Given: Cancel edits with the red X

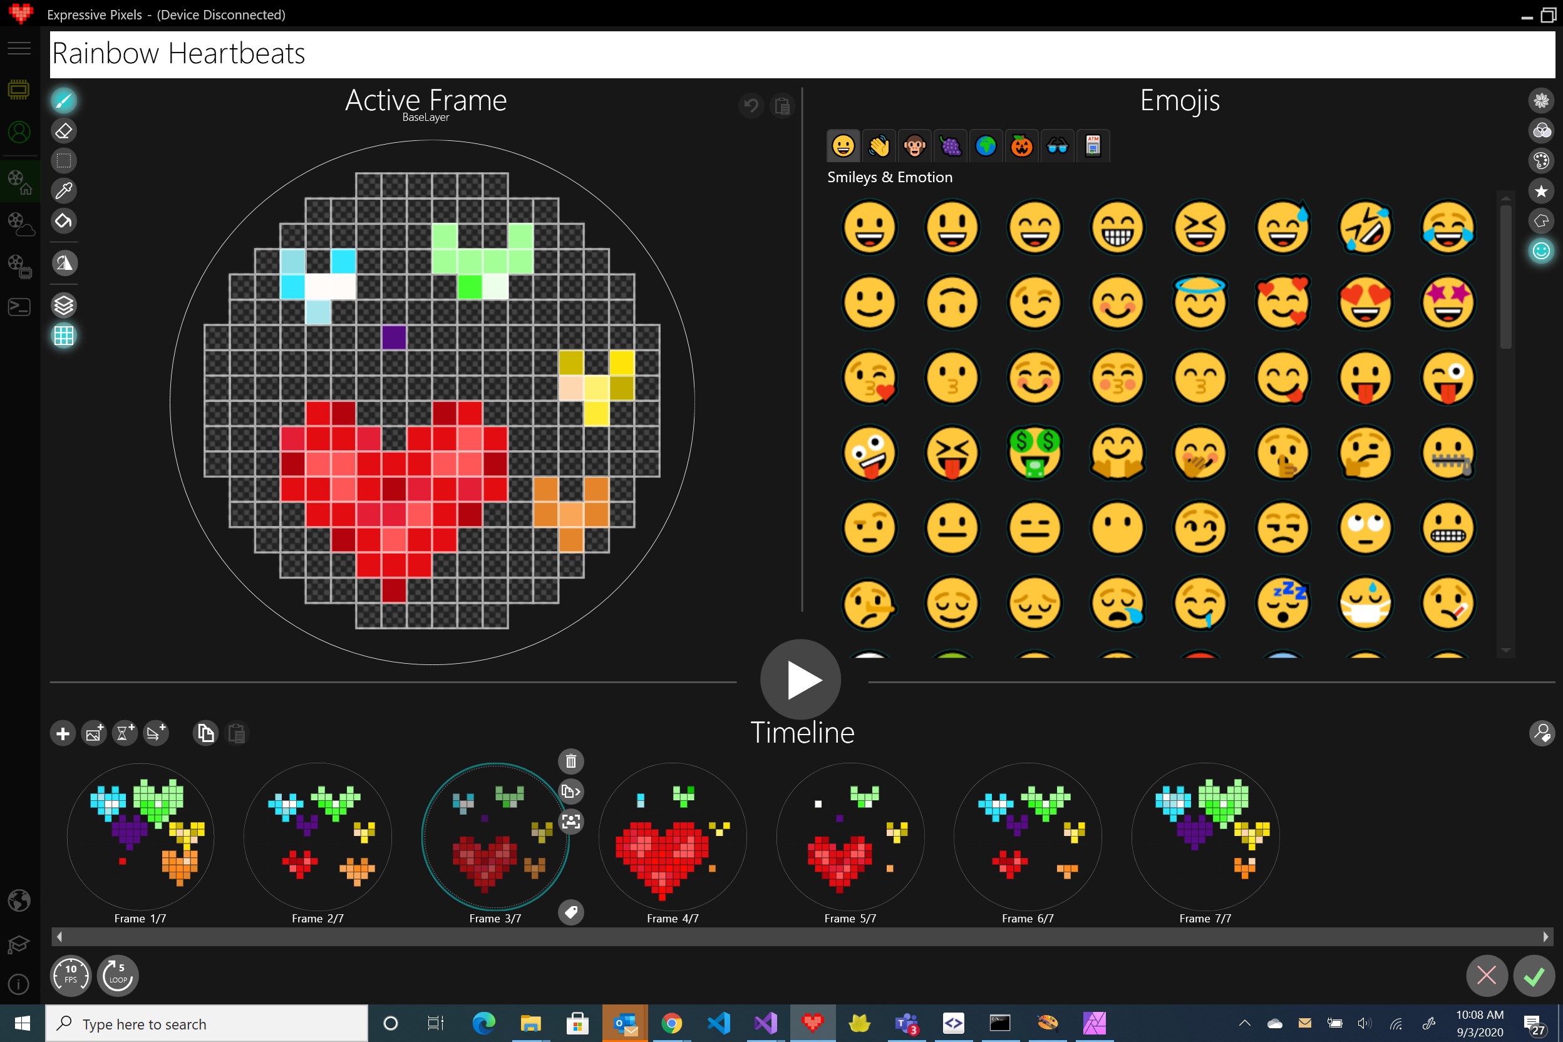Looking at the screenshot, I should [1487, 976].
